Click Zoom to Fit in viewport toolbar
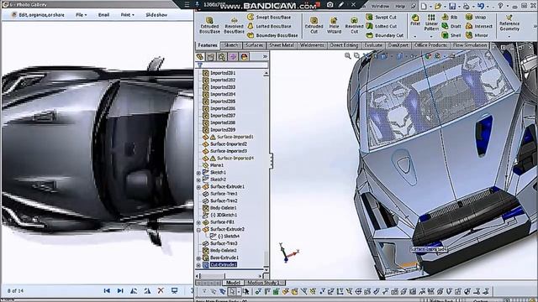Screen dimensions: 538x302 tap(347, 55)
